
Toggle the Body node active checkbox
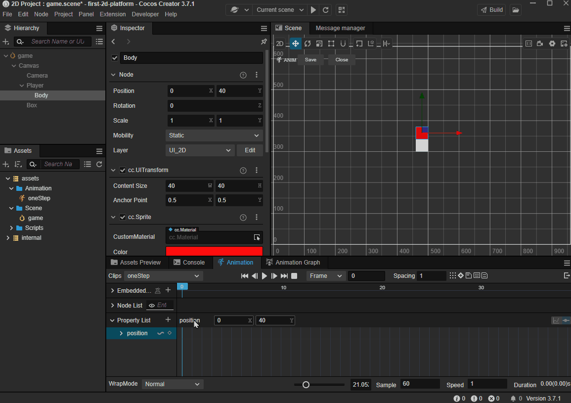pyautogui.click(x=115, y=58)
